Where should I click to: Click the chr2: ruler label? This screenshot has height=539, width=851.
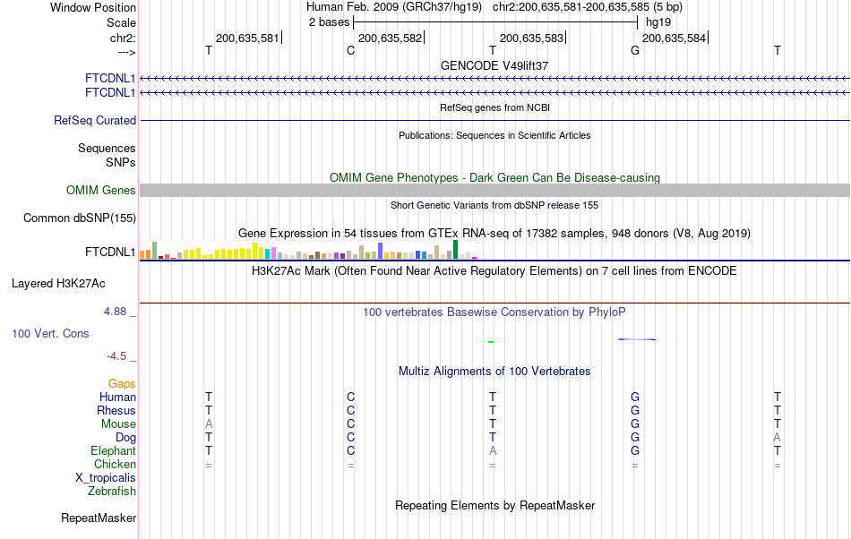(x=123, y=38)
